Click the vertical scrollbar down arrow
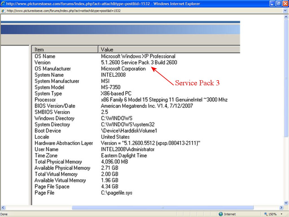The height and width of the screenshot is (217, 289). (286, 203)
